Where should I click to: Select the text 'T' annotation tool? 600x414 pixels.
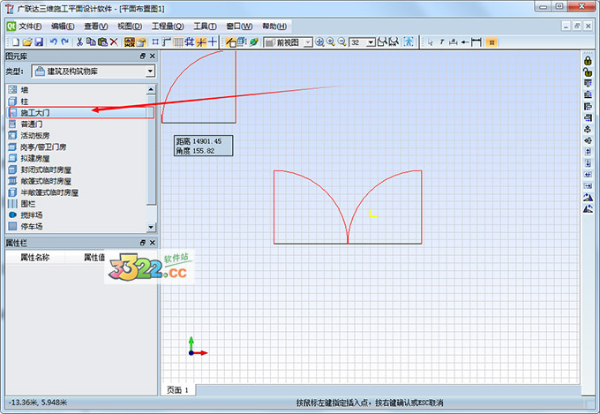pos(442,41)
